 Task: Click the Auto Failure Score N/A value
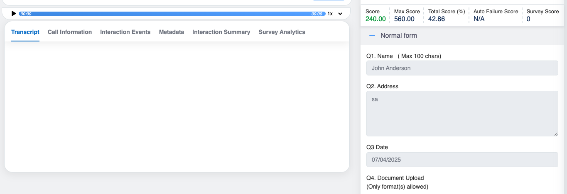point(479,19)
